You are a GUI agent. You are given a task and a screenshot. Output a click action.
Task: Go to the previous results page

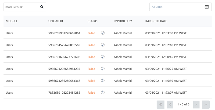tap(170, 104)
